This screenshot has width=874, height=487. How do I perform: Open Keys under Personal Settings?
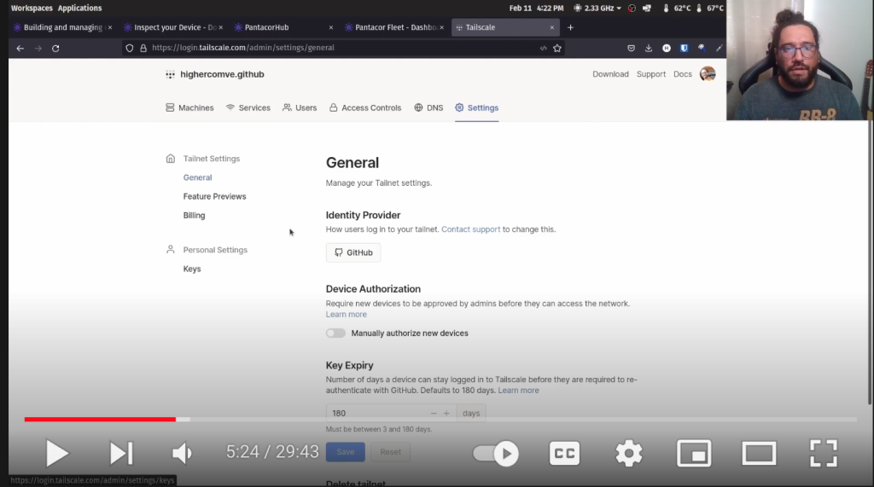[x=192, y=270]
